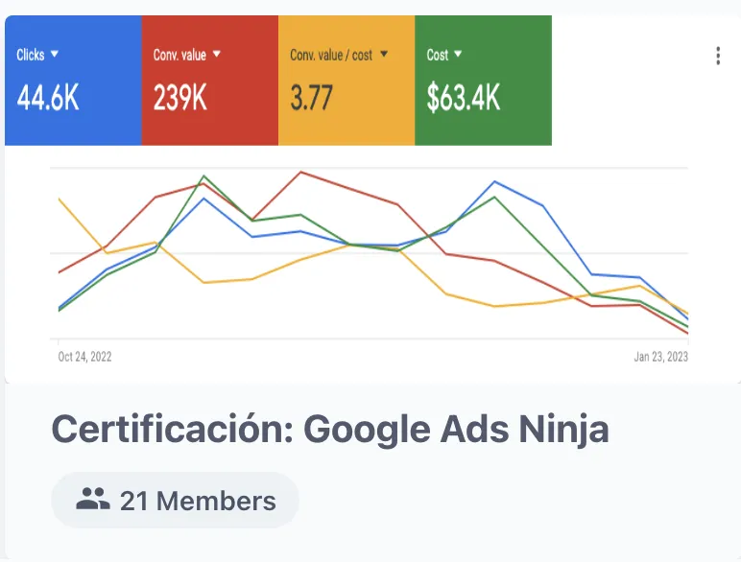Open the three-dot more options menu
741x562 pixels.
(x=718, y=56)
